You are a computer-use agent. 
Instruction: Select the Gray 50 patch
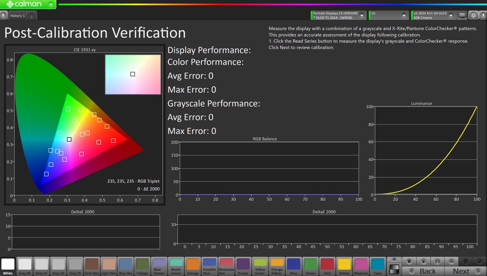point(58,266)
